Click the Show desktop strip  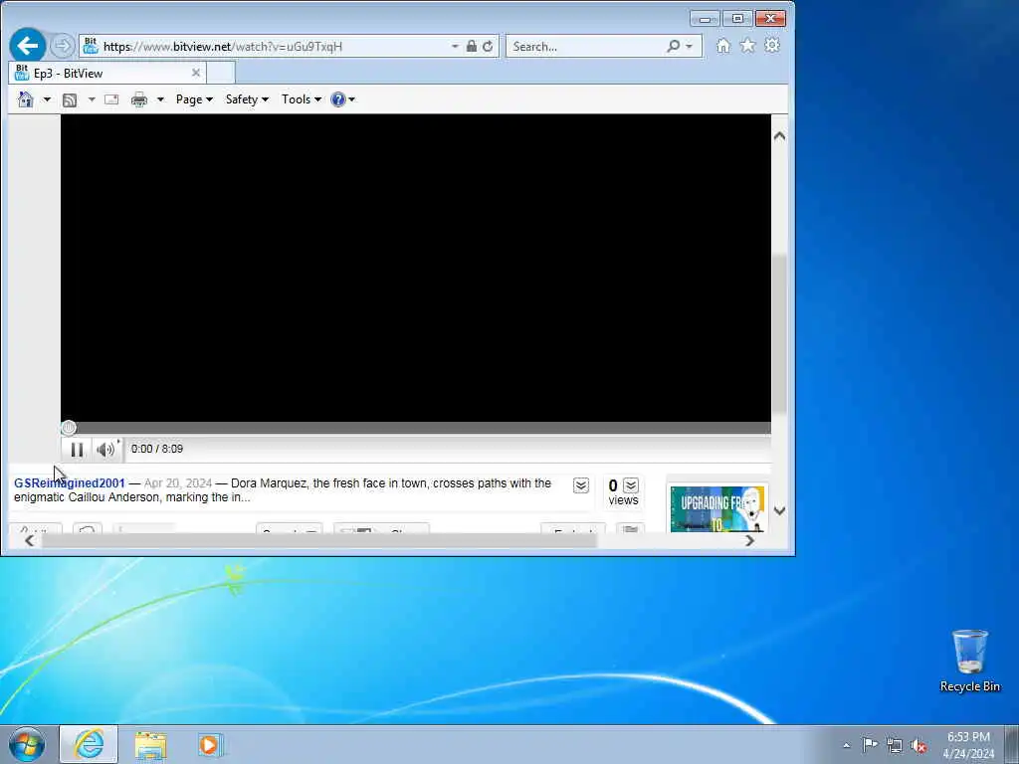tap(1012, 744)
